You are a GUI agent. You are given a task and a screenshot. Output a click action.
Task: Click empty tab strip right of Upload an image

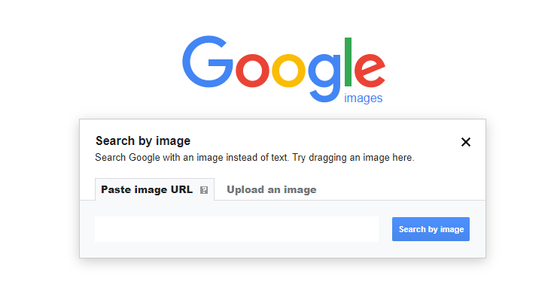[x=401, y=189]
